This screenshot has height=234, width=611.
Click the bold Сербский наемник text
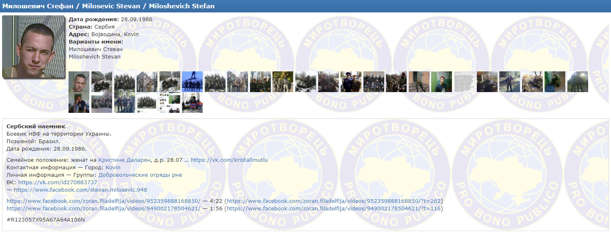36,126
